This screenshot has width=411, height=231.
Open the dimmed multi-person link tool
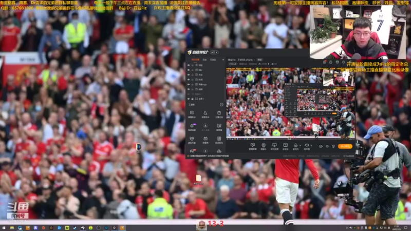tap(205, 127)
